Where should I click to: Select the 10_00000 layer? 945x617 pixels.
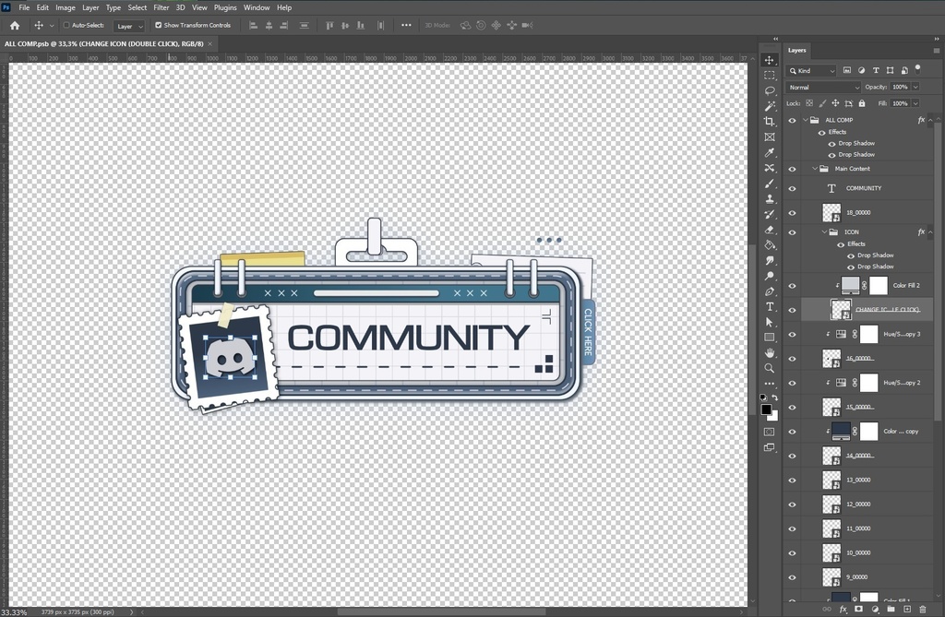pos(867,553)
